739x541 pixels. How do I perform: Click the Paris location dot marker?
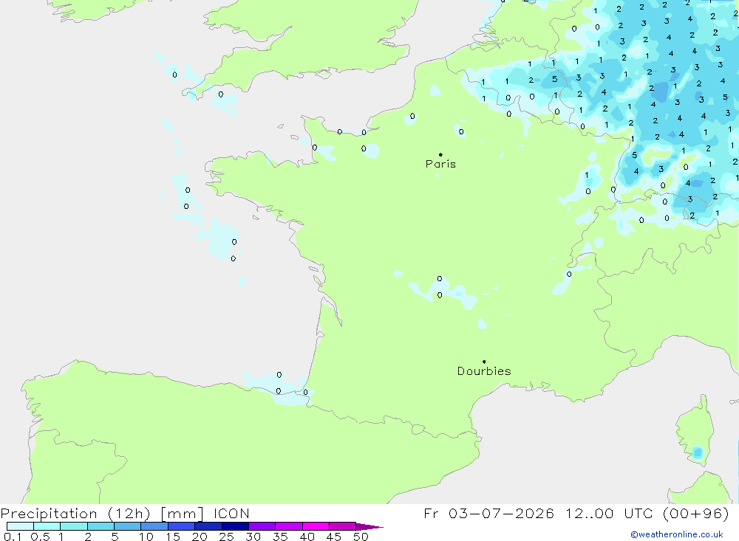point(440,154)
